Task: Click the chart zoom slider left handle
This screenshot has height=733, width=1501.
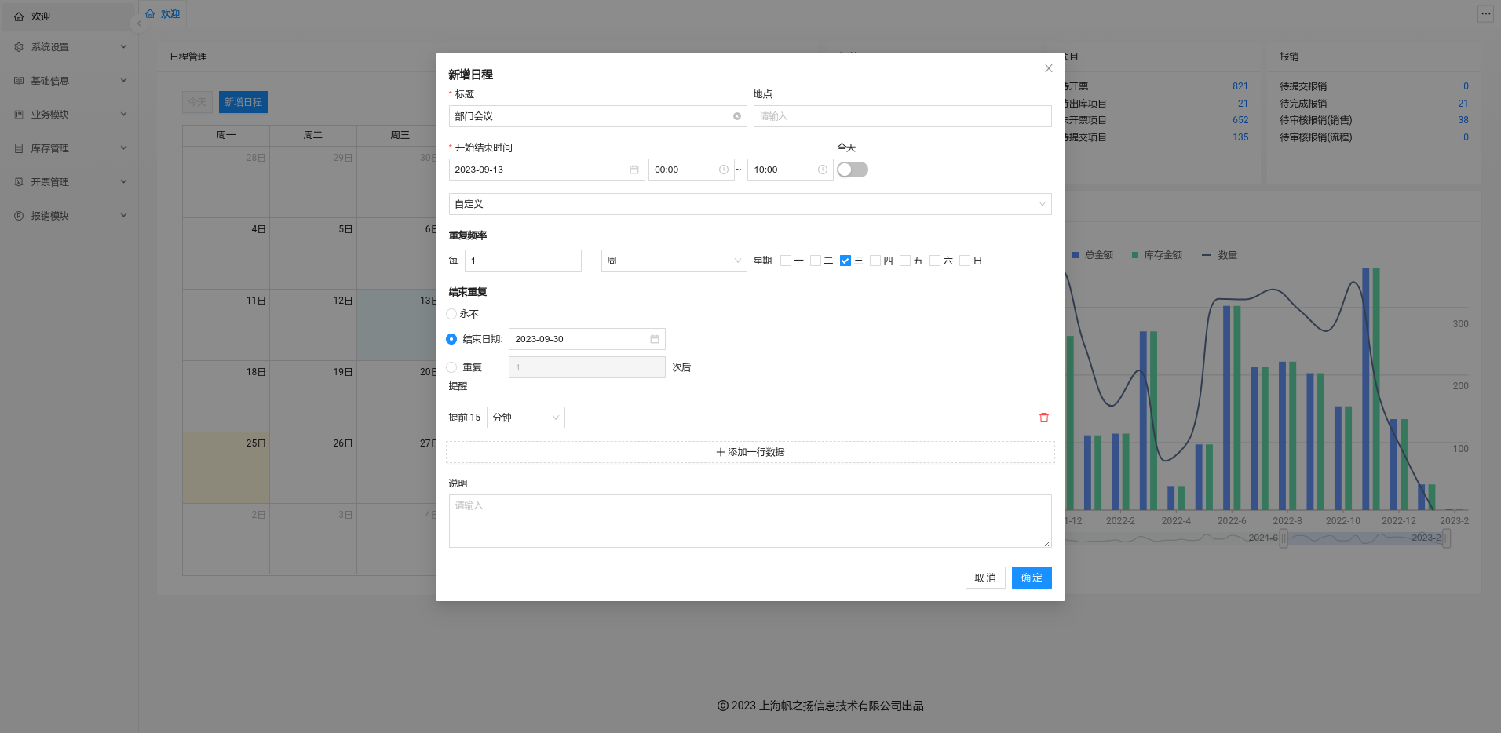Action: point(1284,538)
